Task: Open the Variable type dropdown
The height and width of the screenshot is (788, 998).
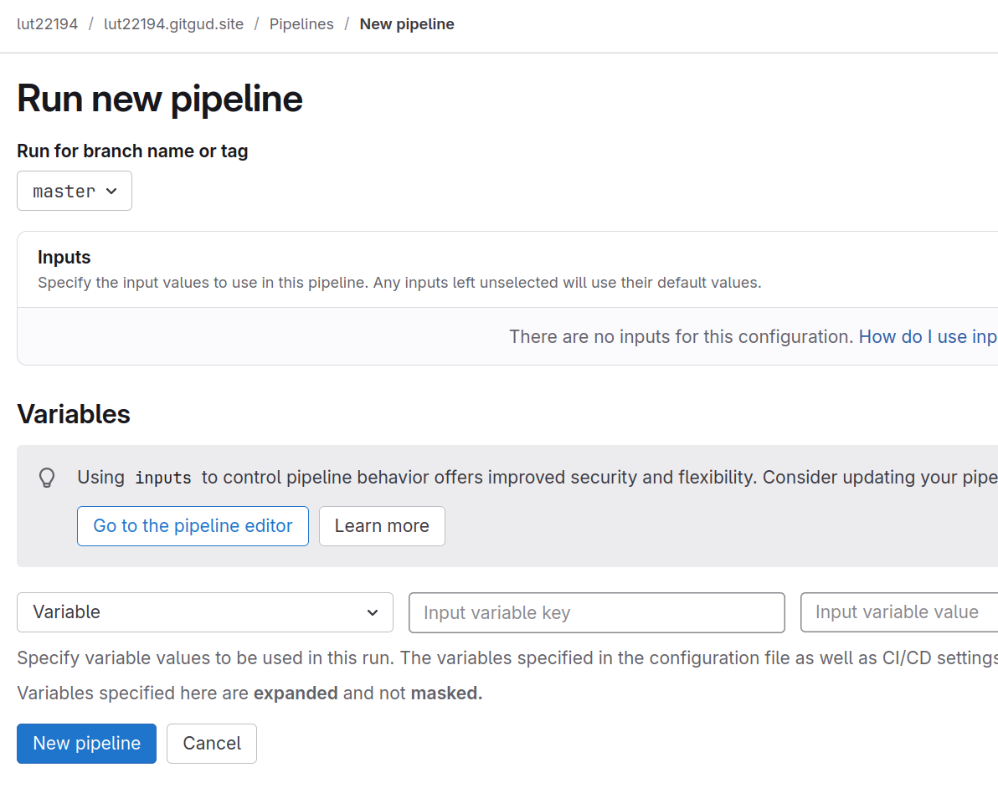Action: pyautogui.click(x=205, y=612)
